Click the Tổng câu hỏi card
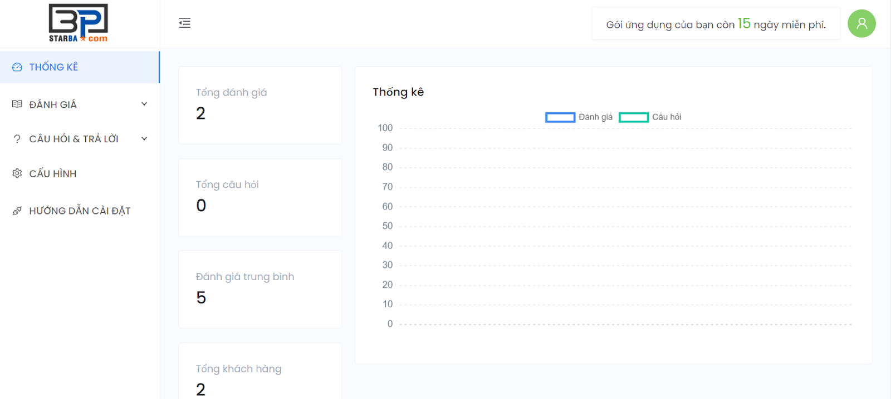 coord(260,197)
